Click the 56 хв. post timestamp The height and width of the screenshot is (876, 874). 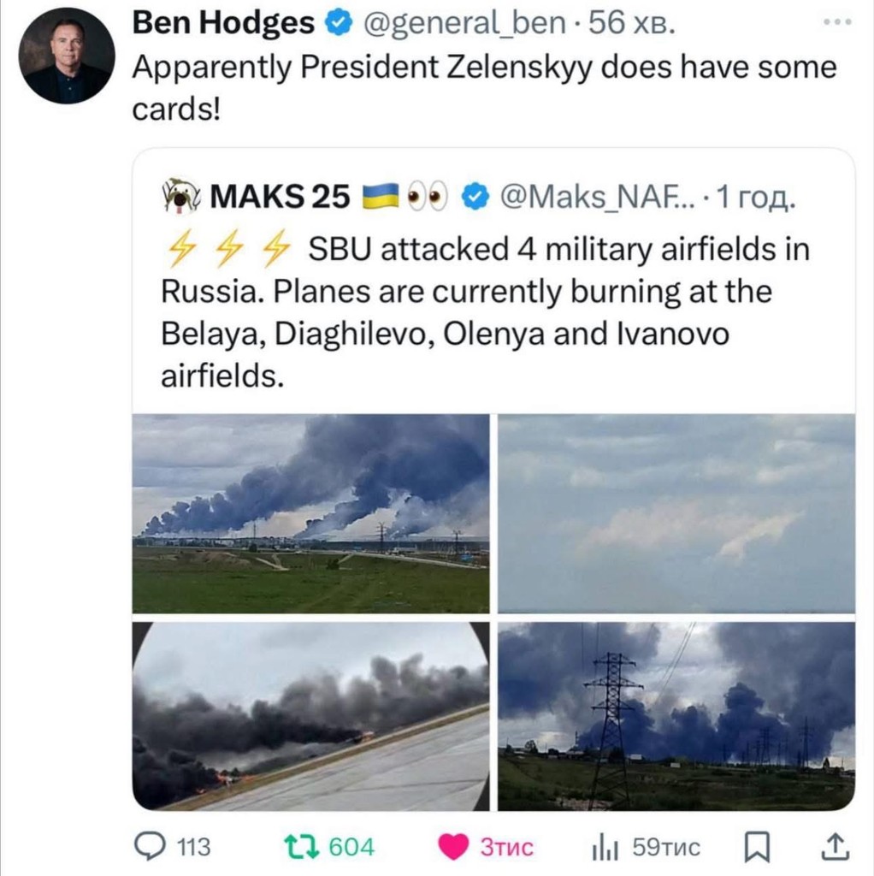[632, 25]
